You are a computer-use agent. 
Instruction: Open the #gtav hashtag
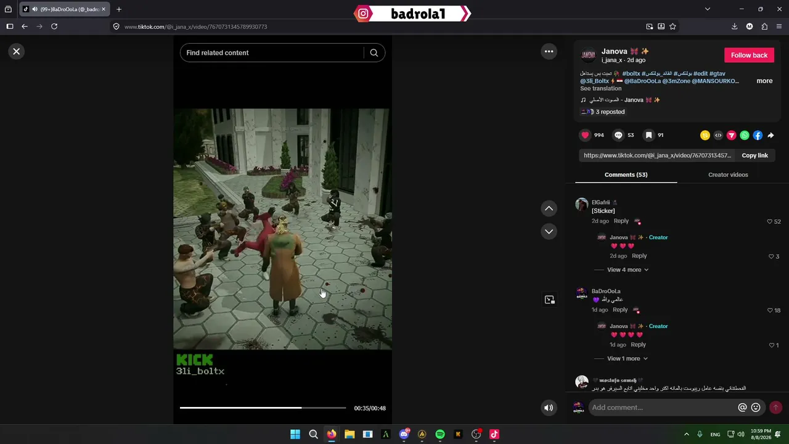tap(717, 73)
